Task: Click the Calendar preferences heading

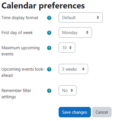Action: (43, 6)
